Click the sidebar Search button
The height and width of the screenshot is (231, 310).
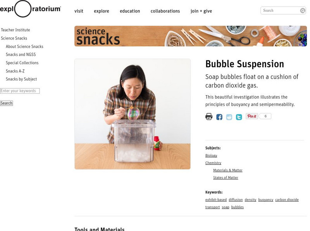coord(6,103)
